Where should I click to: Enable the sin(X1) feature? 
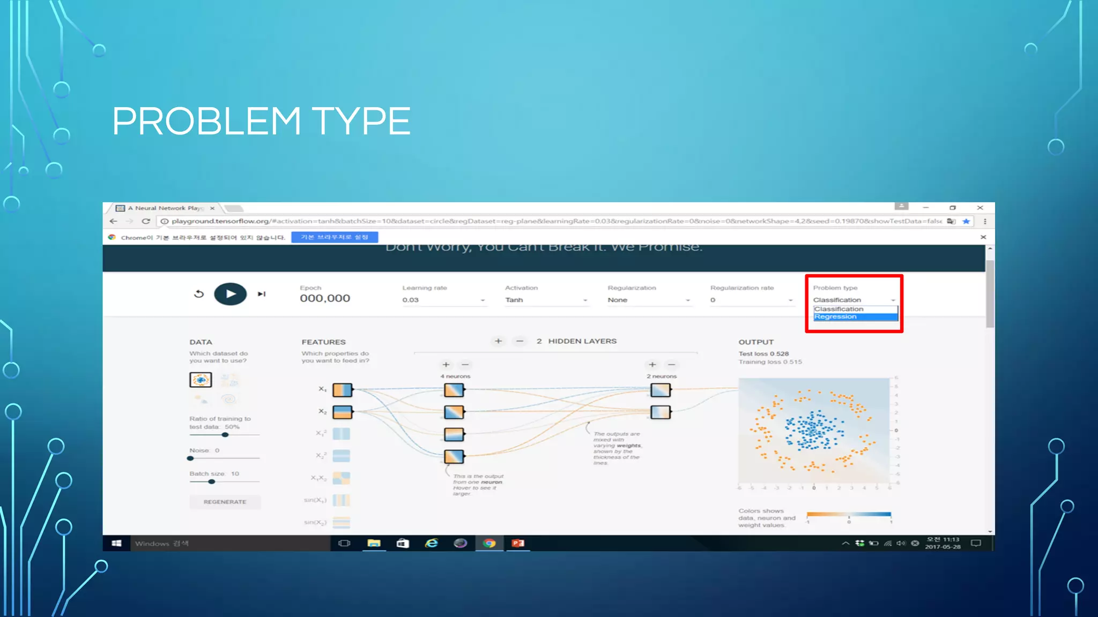[x=342, y=500]
